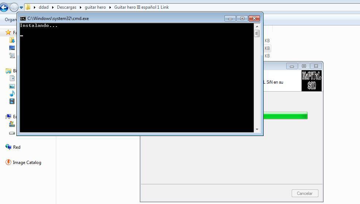
Task: Click the cmd.exe title bar icon
Action: pyautogui.click(x=23, y=19)
